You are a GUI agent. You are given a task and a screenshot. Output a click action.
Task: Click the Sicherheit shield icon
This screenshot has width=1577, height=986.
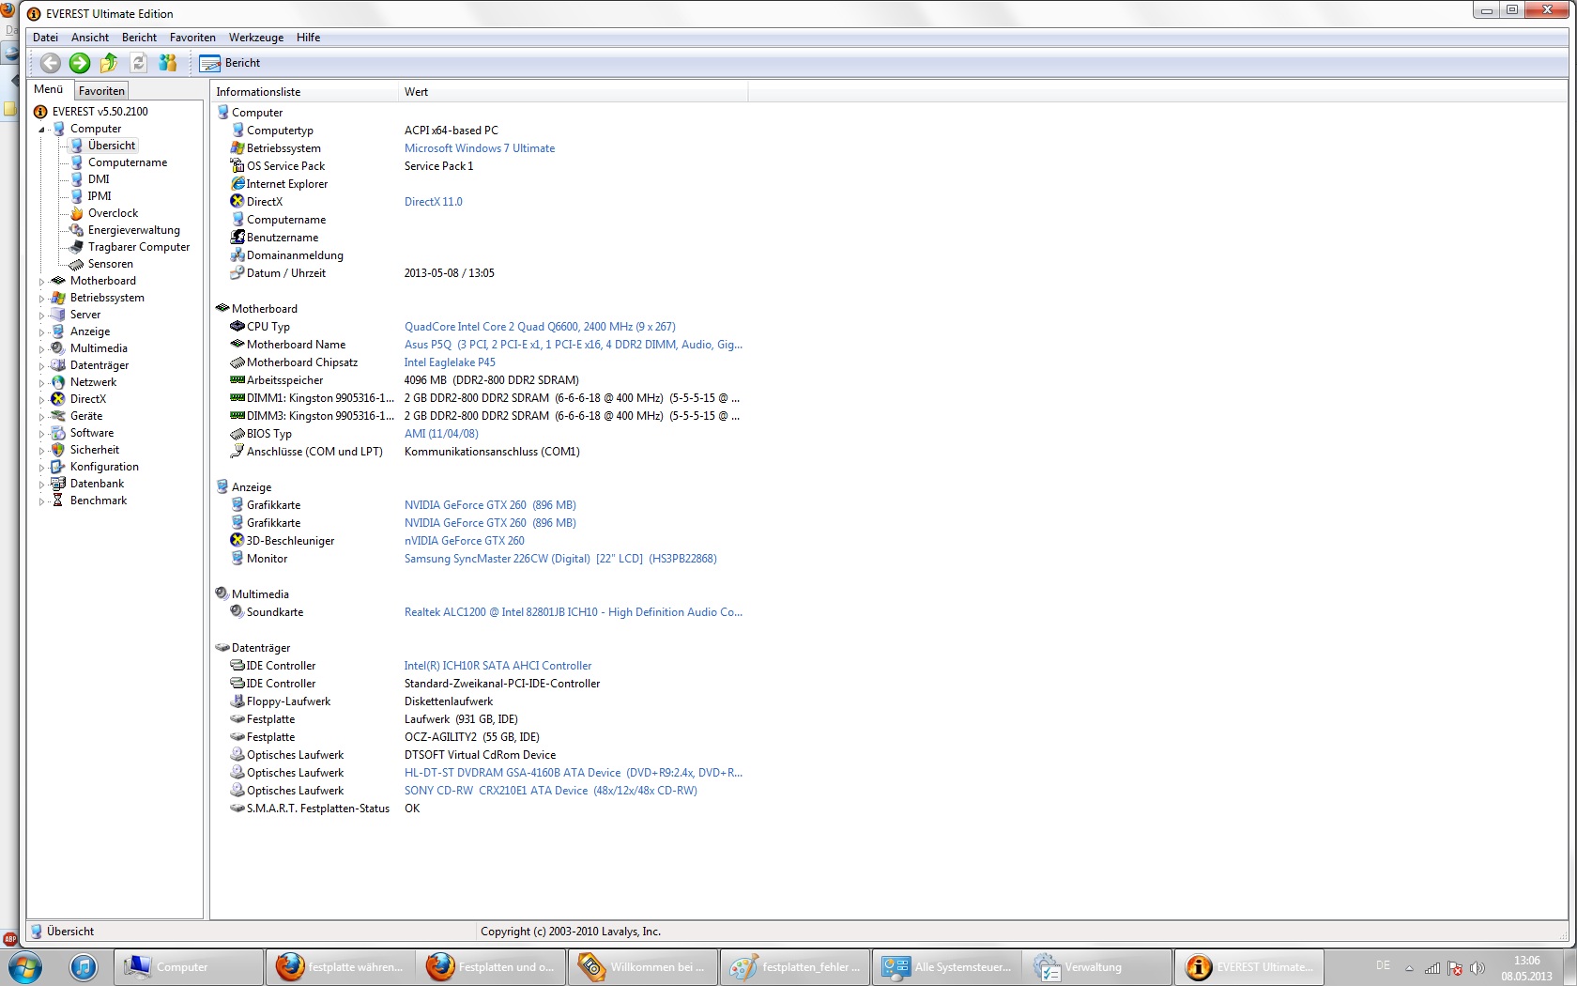(x=58, y=450)
